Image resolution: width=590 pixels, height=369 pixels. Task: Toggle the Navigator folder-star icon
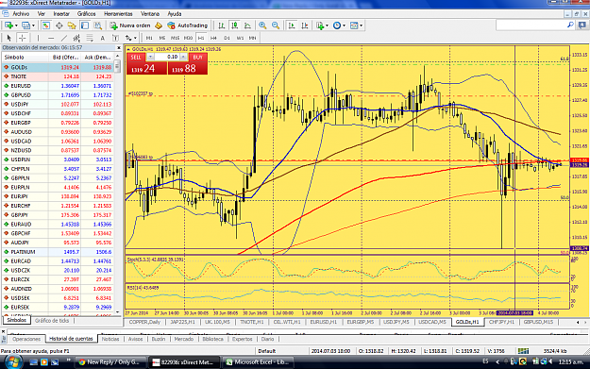click(x=72, y=25)
